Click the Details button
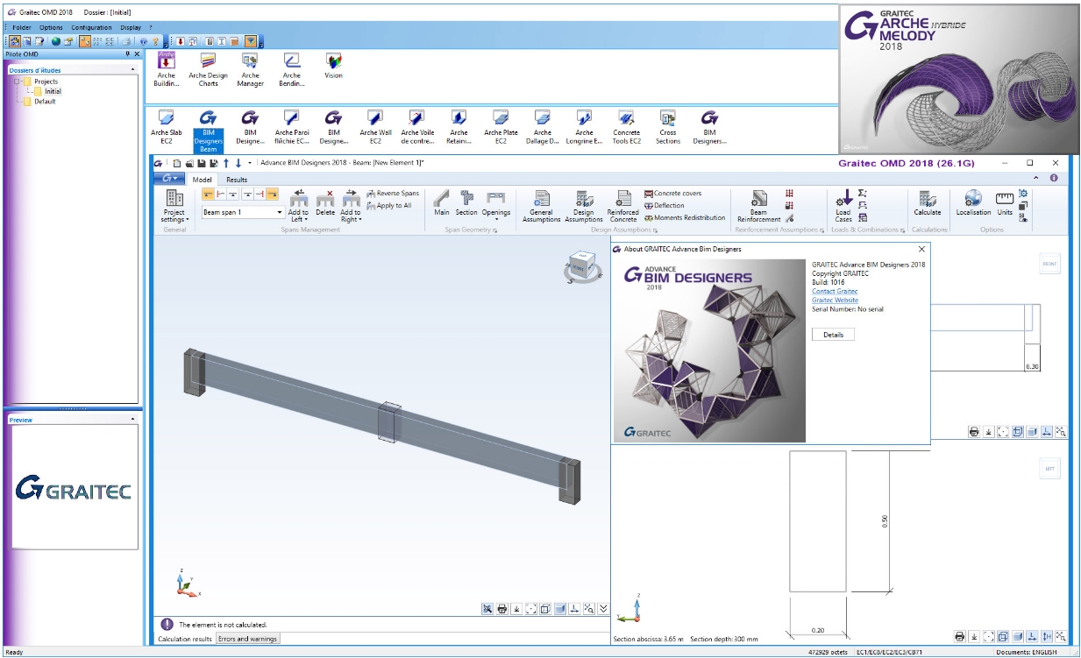The width and height of the screenshot is (1081, 658). pyautogui.click(x=833, y=335)
